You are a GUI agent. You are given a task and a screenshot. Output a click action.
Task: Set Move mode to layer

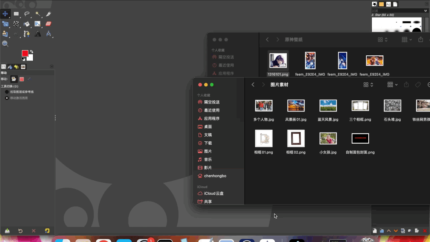point(14,79)
